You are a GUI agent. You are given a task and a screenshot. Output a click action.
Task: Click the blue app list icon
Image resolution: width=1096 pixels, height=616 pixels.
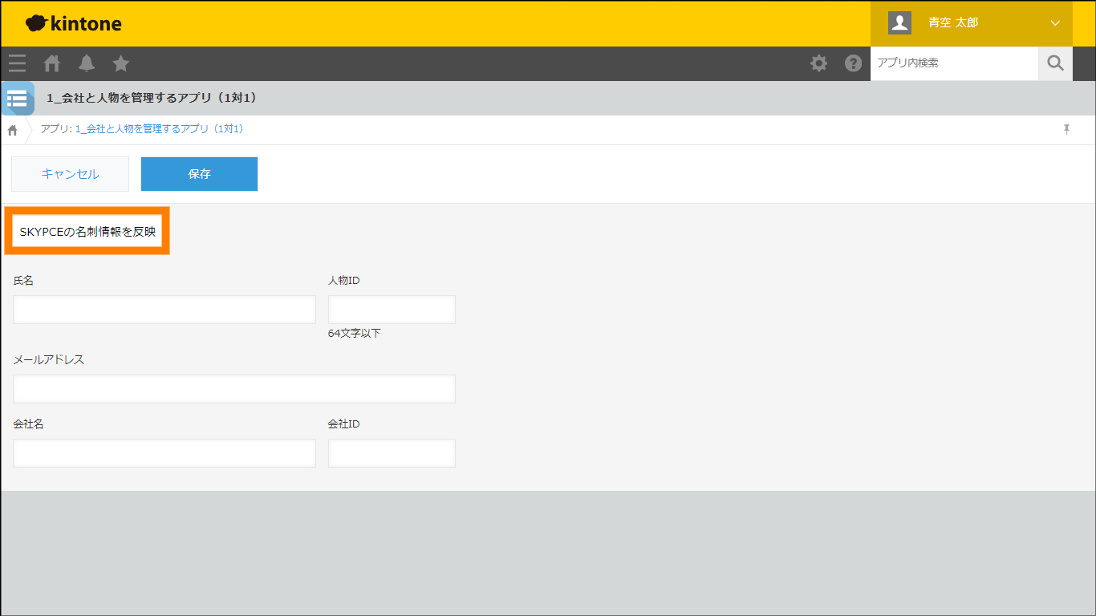[18, 99]
